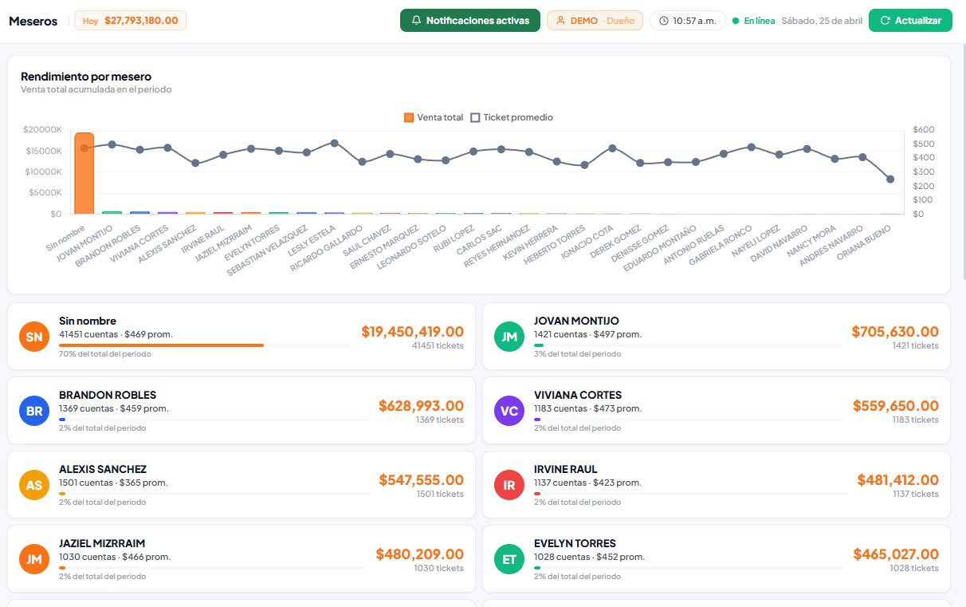Click the blue BR avatar for Brandon Robles

point(34,411)
